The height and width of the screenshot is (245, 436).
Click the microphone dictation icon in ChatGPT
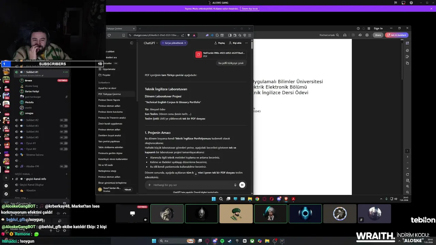pyautogui.click(x=235, y=185)
